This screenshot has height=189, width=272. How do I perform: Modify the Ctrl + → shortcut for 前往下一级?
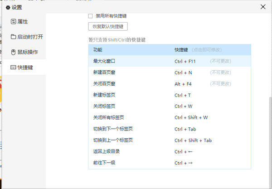183,163
